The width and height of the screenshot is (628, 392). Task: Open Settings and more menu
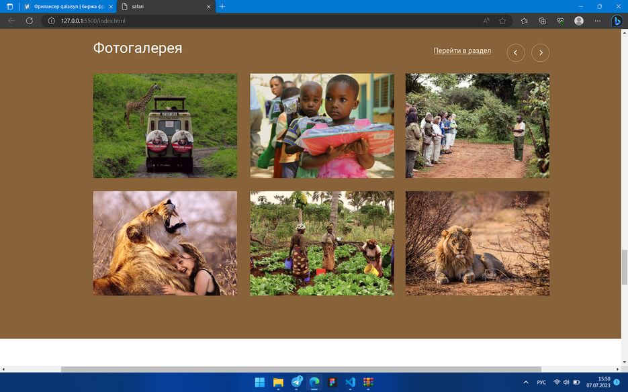click(x=598, y=21)
